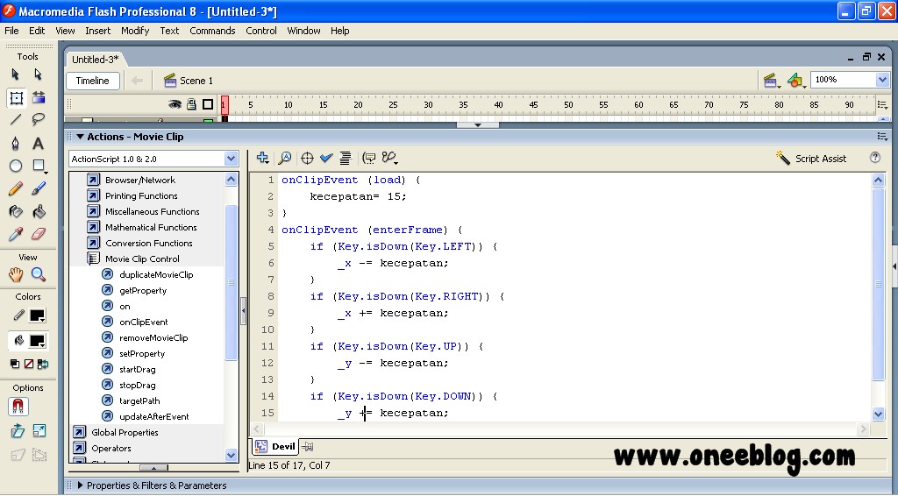Select the Text tool
898x496 pixels.
[x=38, y=143]
